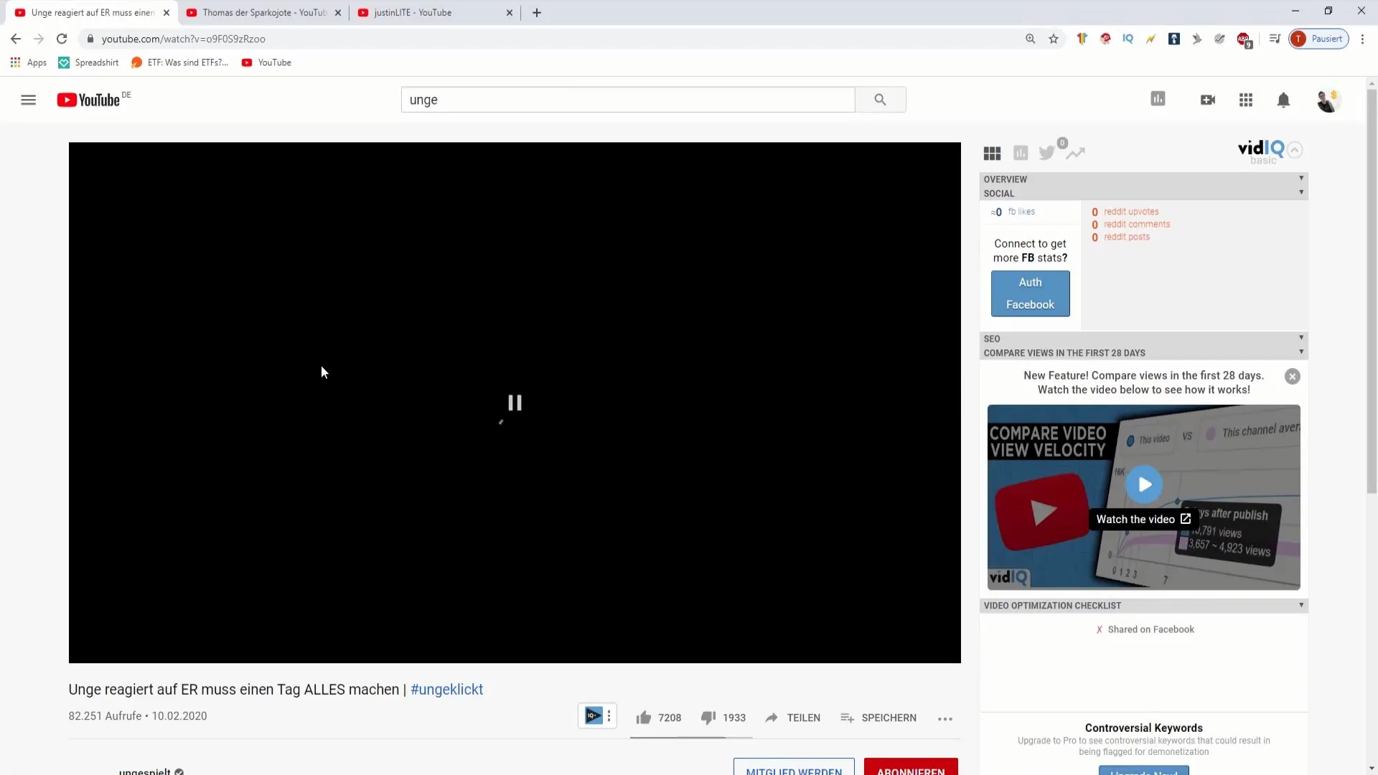Save the video via SPEICHERN
The width and height of the screenshot is (1378, 775).
pos(878,718)
